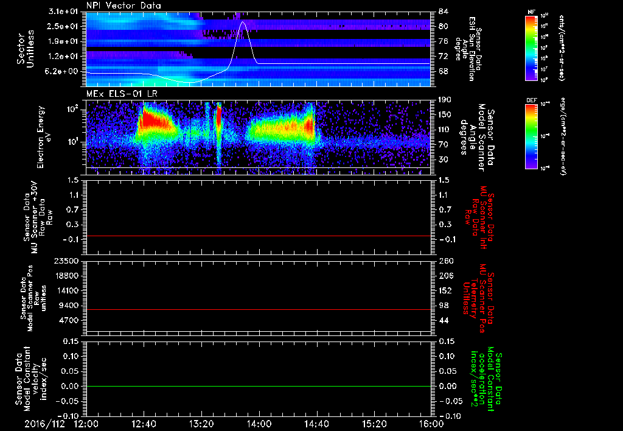This screenshot has height=431, width=623.
Task: Click the 'Electron Energy eV' axis label
Action: (x=45, y=137)
